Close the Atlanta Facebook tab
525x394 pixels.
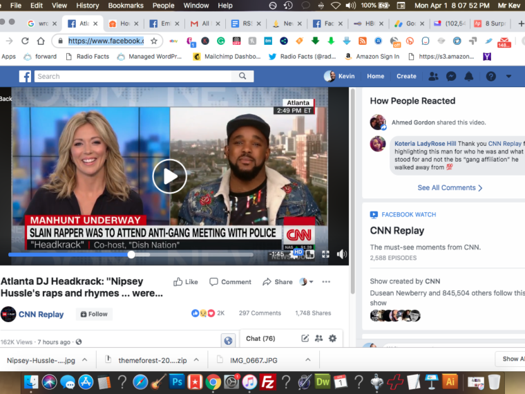pos(95,24)
